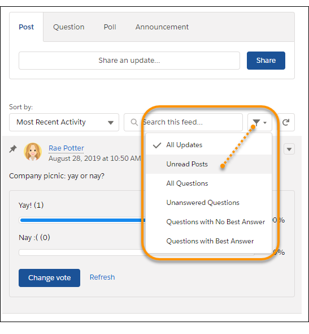Select the All Questions filter option
Screen dimensions: 309x334
click(x=208, y=183)
